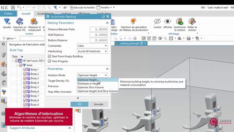Choose Optimize Height option
The image size is (234, 132).
point(98,80)
